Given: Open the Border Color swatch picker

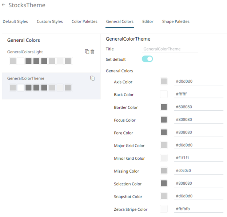Looking at the screenshot, I should point(164,107).
